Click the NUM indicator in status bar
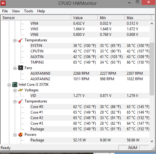The height and width of the screenshot is (154, 156). 133,148
